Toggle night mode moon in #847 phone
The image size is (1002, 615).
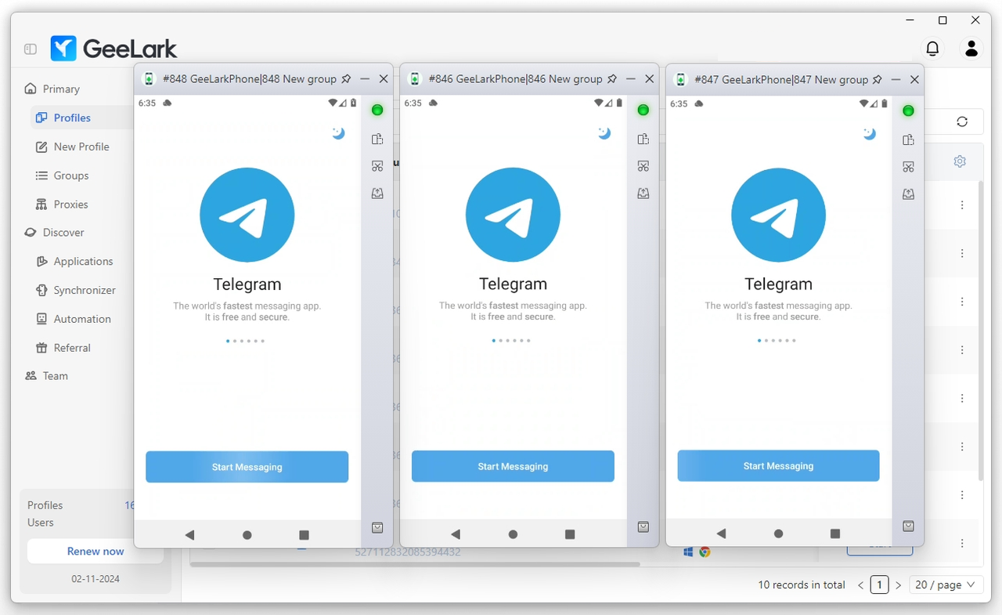click(x=869, y=133)
